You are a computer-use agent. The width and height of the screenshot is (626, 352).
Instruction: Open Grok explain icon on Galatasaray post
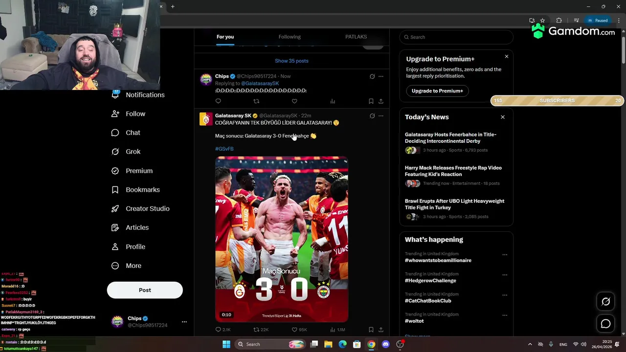372,116
